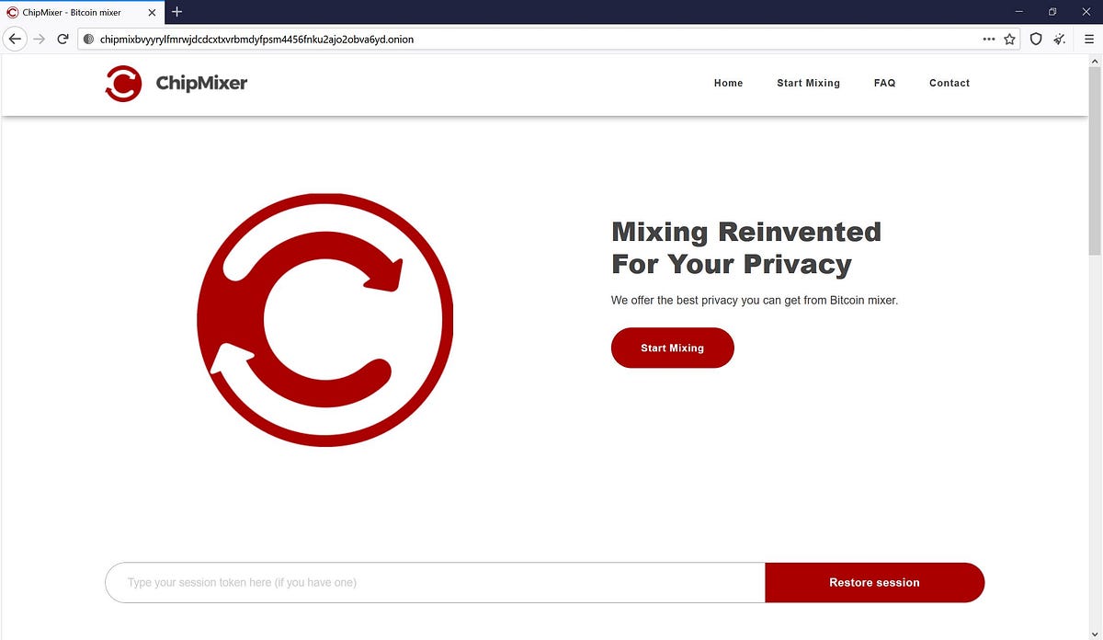Open the FAQ page
Screen dimensions: 1103x640
[x=884, y=83]
